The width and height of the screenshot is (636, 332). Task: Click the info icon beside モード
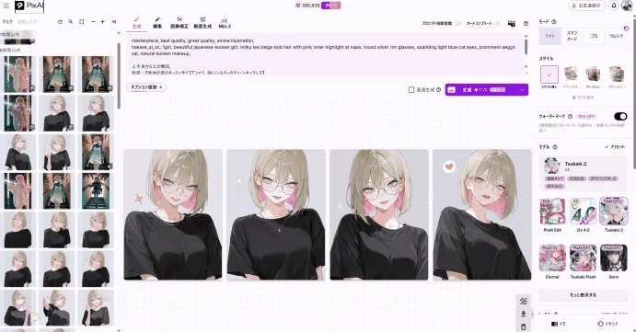click(x=554, y=21)
